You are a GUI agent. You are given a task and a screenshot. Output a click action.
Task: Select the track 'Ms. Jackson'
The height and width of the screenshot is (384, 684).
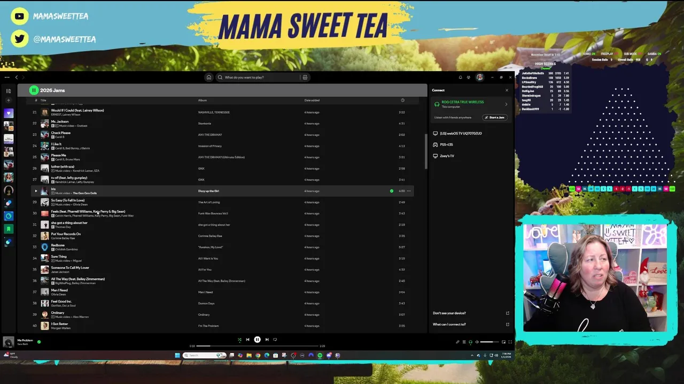click(60, 122)
